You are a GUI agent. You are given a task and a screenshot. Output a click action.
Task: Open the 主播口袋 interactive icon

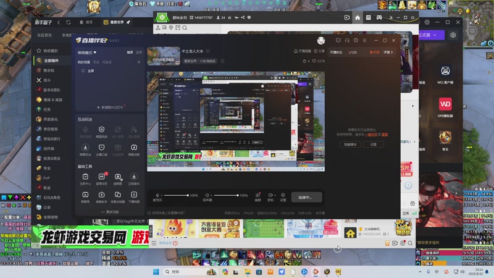point(101,148)
